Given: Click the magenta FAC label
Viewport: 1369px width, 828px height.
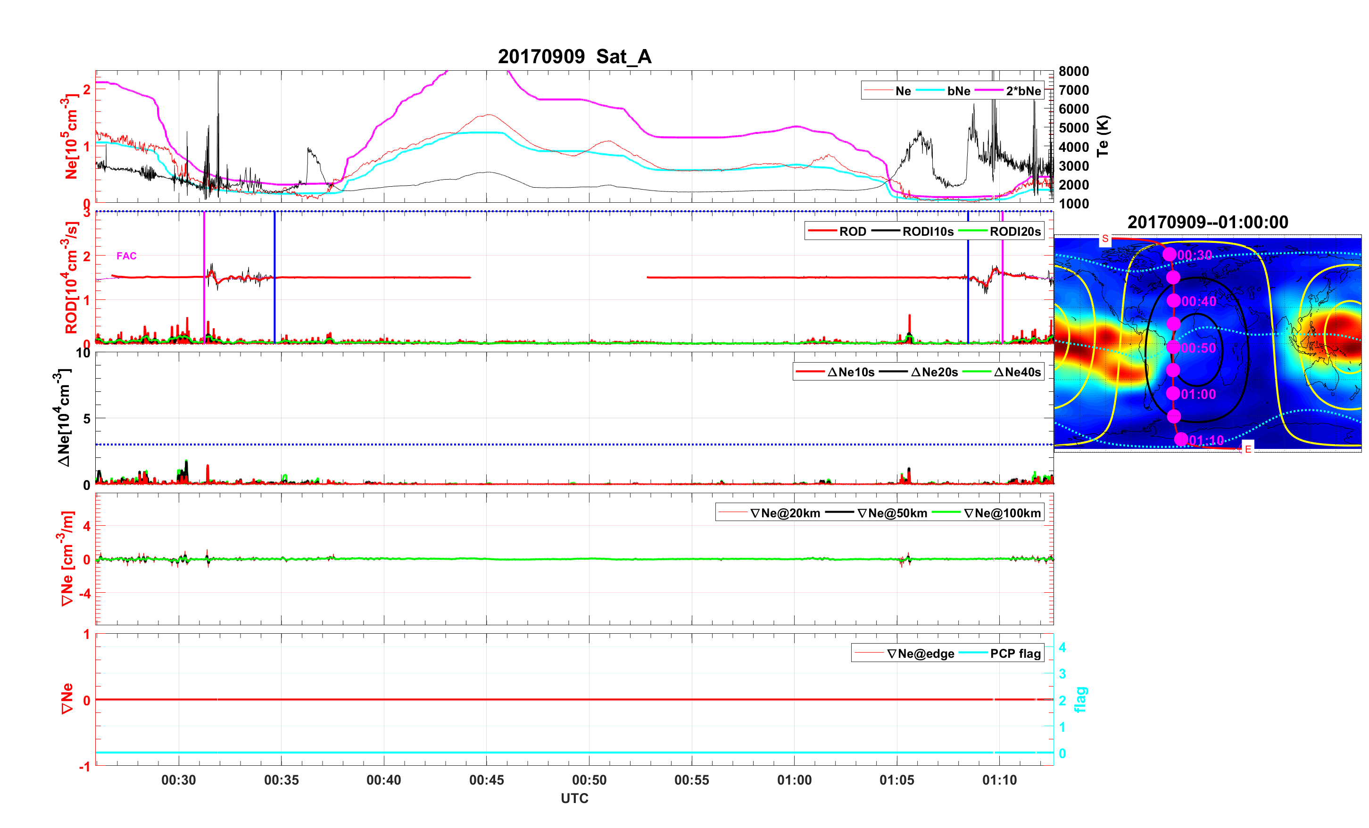Looking at the screenshot, I should point(126,256).
